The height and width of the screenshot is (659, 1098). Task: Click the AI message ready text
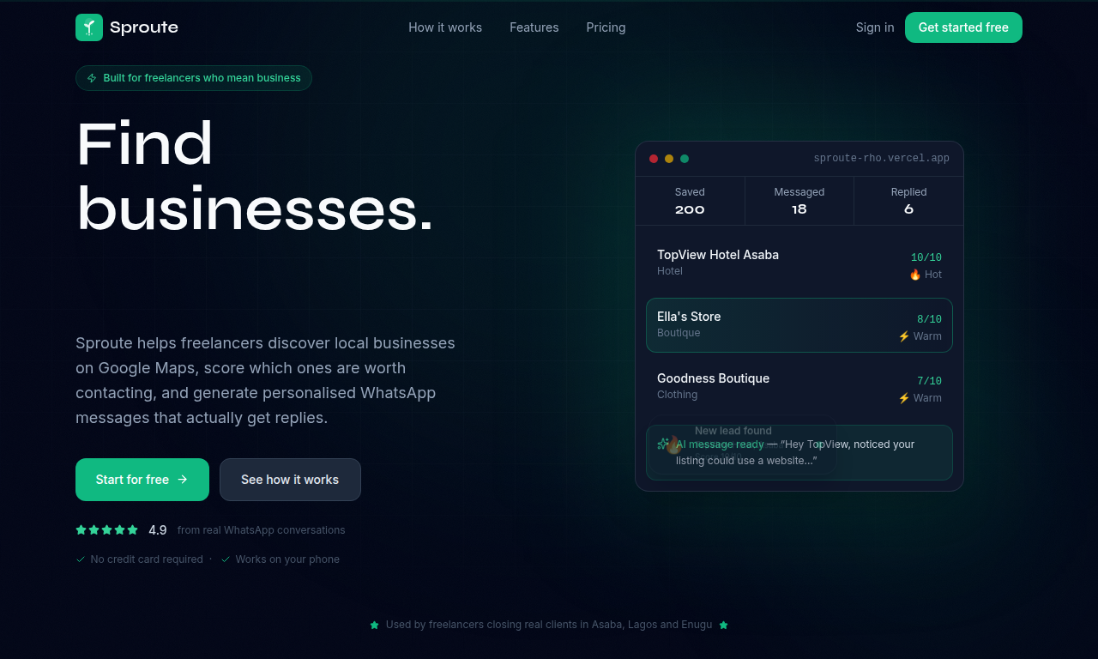[720, 444]
